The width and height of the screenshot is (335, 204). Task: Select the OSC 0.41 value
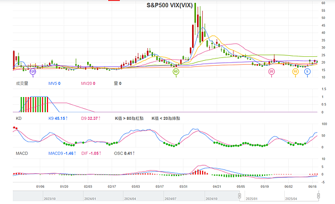[125, 153]
